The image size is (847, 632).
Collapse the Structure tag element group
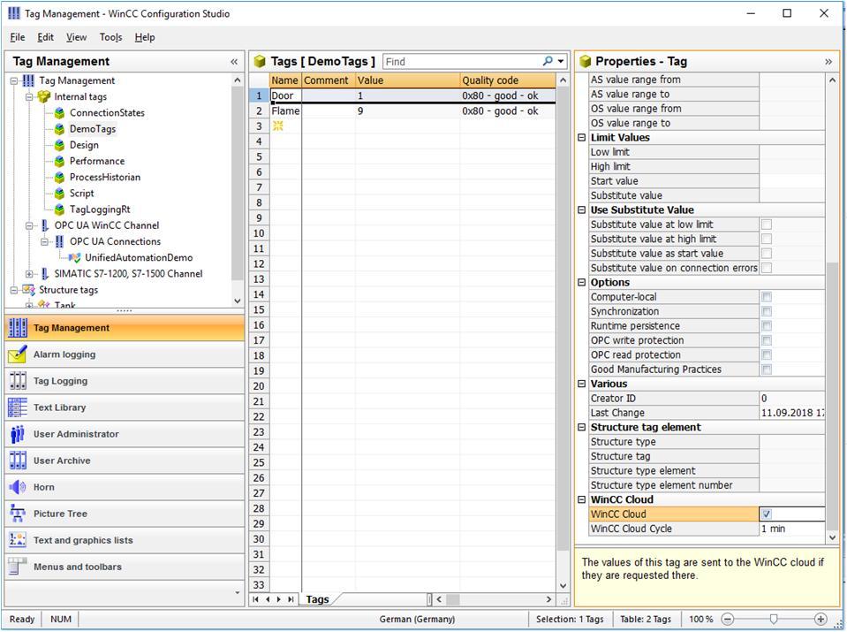(x=582, y=427)
